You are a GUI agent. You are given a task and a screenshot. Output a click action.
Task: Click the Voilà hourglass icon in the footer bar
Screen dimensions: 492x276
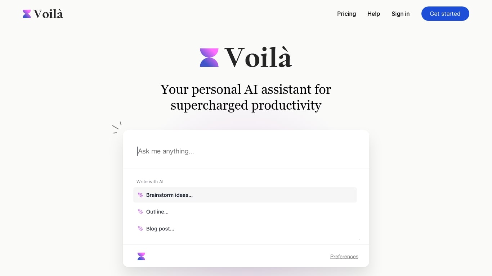tap(141, 256)
